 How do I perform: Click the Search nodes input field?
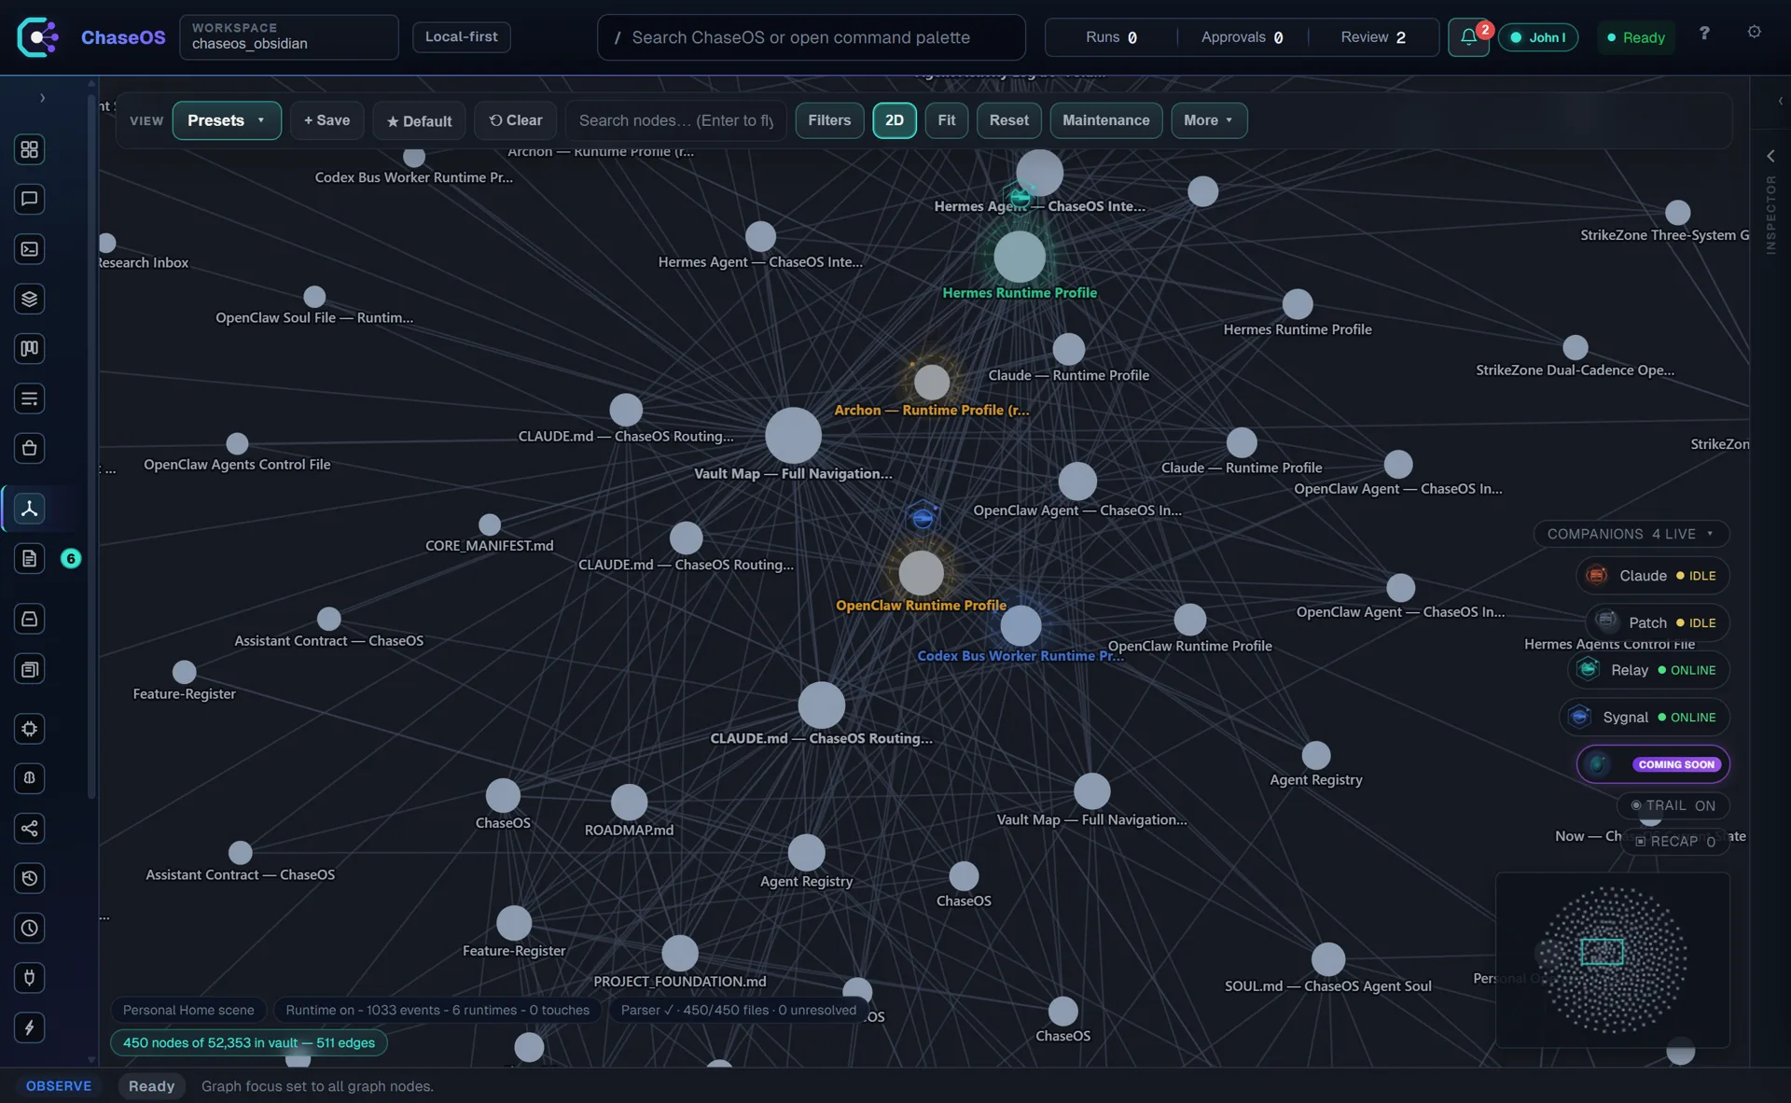click(676, 120)
